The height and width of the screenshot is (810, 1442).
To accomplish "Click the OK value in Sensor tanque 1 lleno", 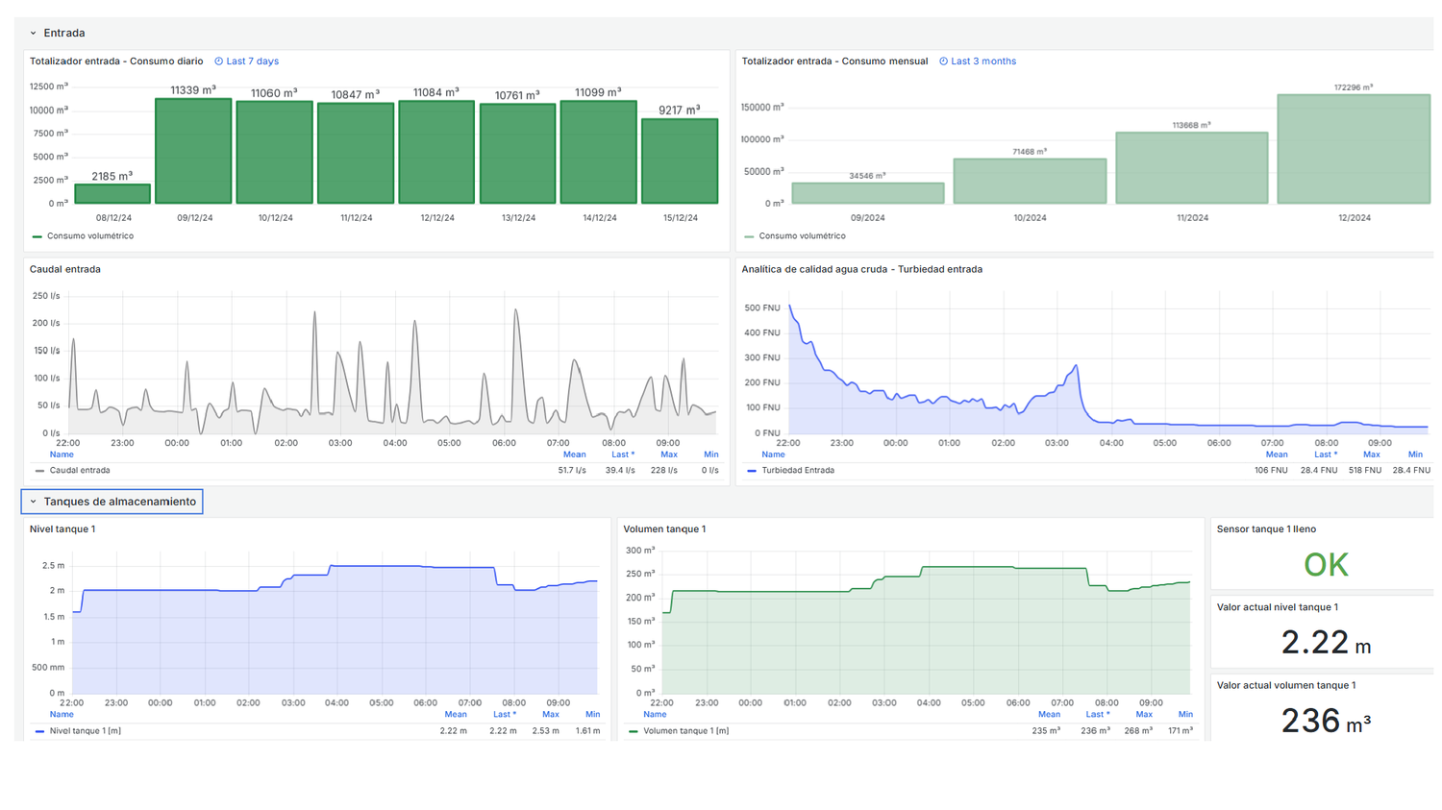I will pos(1326,565).
